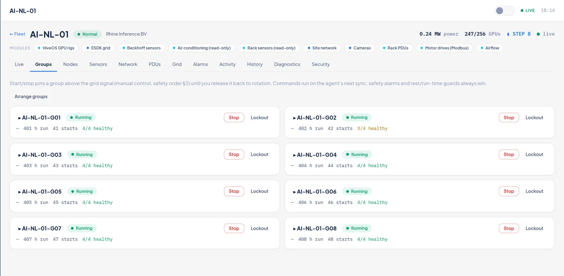Click the 3/4 healthy text on G02

click(x=372, y=129)
